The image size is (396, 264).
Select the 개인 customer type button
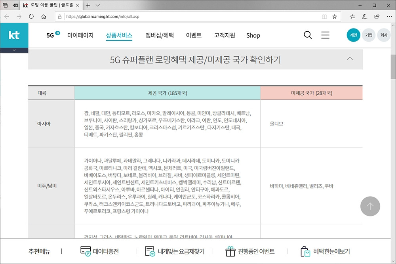(x=353, y=35)
